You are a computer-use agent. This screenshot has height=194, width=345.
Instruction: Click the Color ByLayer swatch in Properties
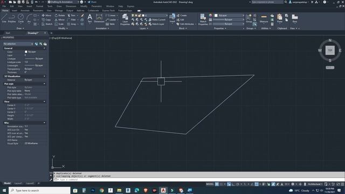(26, 52)
